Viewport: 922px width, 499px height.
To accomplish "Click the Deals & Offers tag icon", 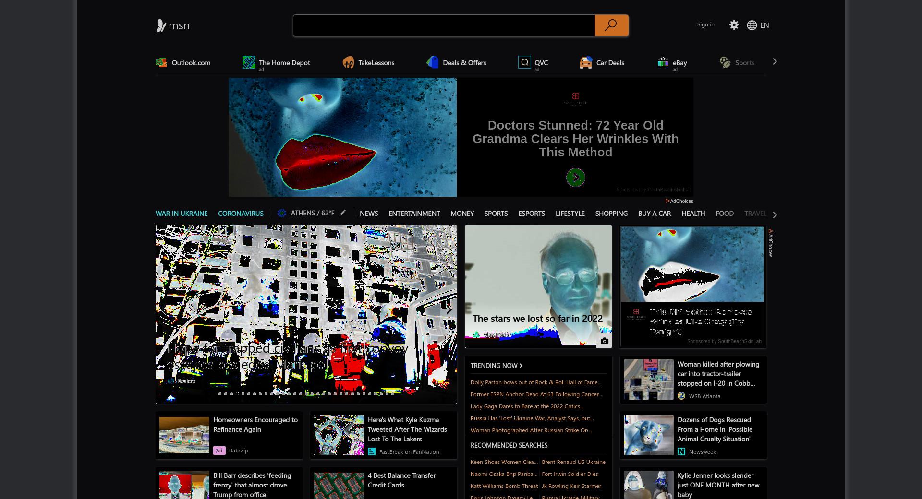I will click(x=433, y=62).
